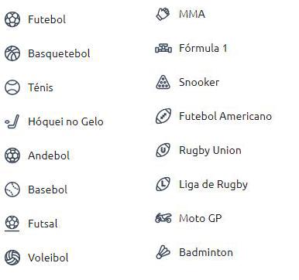Viewport: 299px width, 280px height.
Task: Click the Snooker ball rack icon
Action: tap(163, 82)
